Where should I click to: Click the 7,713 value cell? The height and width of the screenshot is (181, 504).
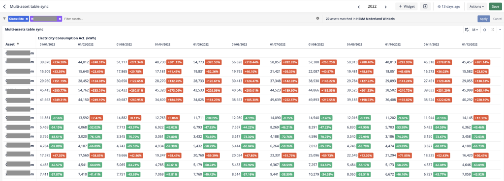pyautogui.click(x=121, y=127)
